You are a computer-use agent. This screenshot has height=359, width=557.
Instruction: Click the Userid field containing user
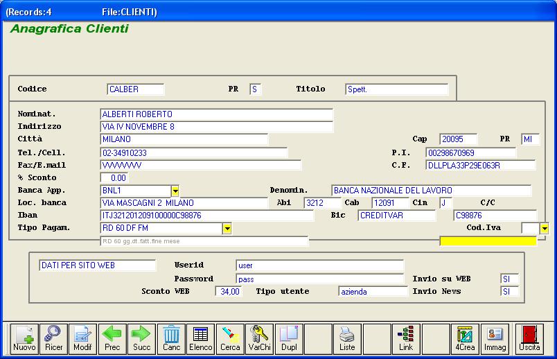pyautogui.click(x=319, y=265)
